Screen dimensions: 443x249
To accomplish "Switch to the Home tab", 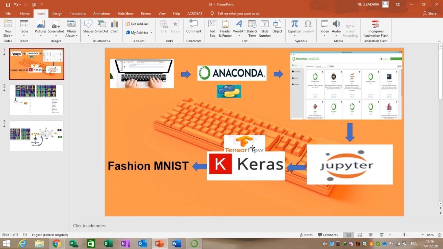I will tap(25, 13).
